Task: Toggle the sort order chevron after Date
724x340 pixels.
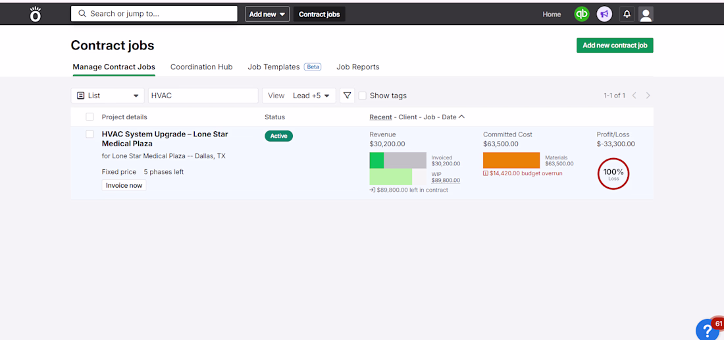Action: coord(462,117)
